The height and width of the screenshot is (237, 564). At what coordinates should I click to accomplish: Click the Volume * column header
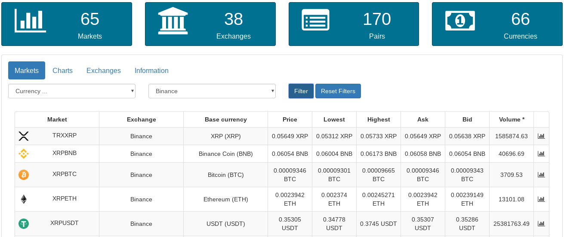click(x=512, y=119)
